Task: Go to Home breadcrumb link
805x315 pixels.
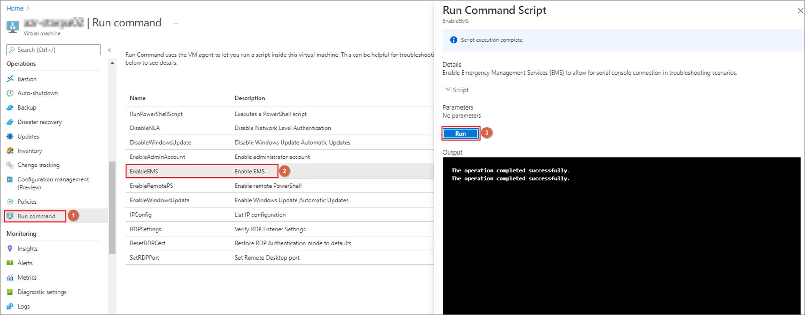Action: (x=15, y=8)
